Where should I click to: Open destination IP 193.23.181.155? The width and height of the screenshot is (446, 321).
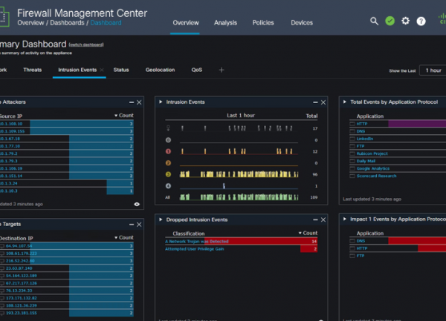pos(22,313)
